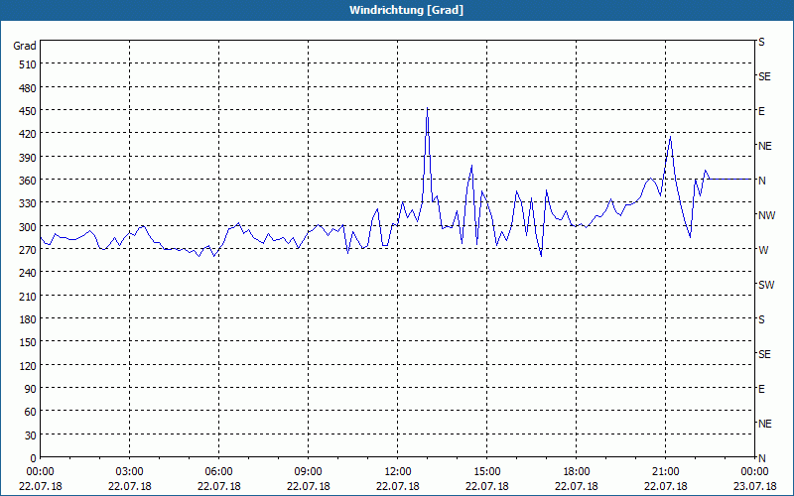Viewport: 794px width, 496px height.
Task: Select the E compass label at 450 level
Action: tap(761, 111)
